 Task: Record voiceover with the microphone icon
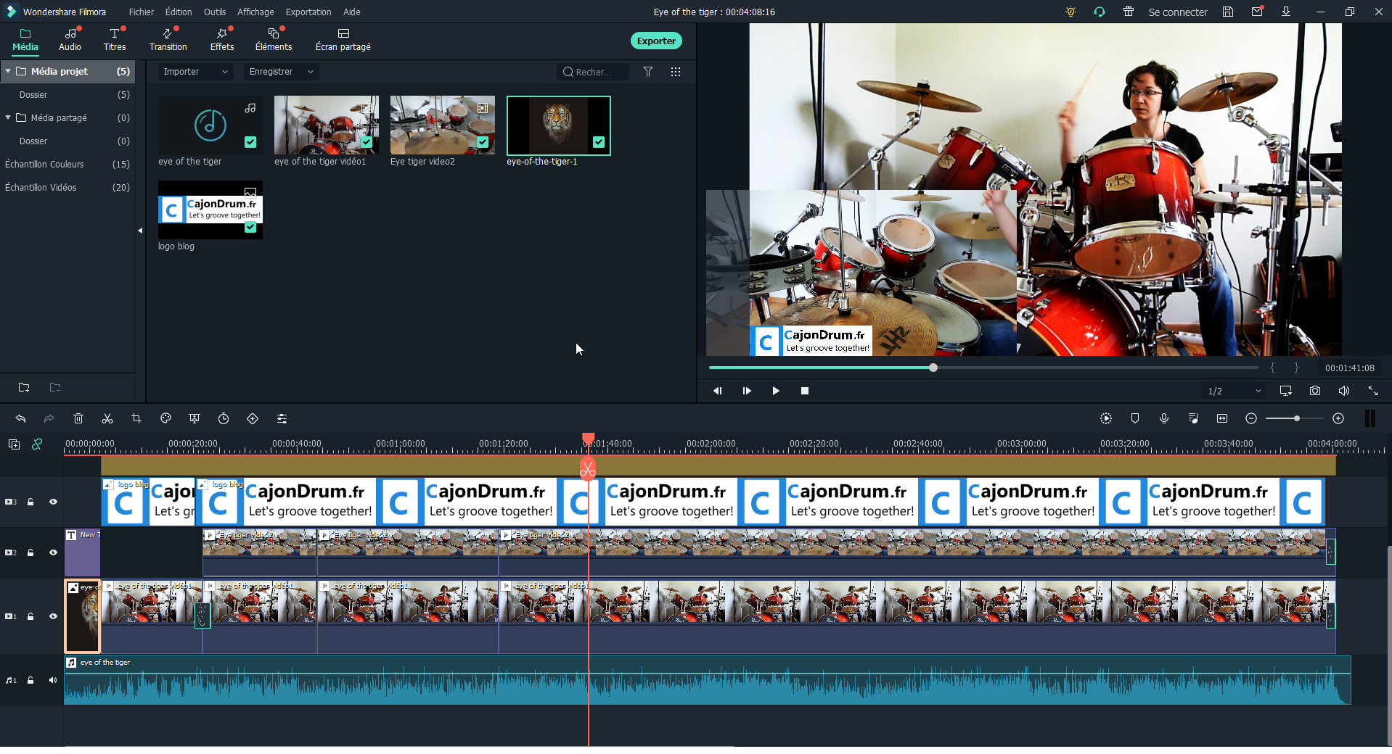click(x=1164, y=418)
